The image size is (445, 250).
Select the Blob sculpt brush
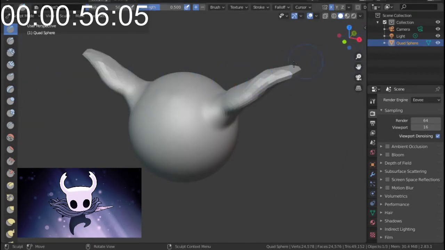(10, 112)
